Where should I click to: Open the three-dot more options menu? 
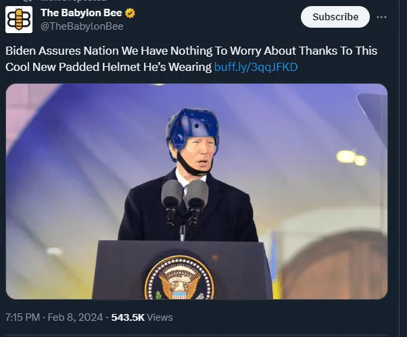coord(382,17)
